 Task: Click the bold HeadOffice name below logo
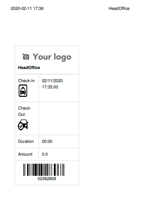tap(29, 68)
